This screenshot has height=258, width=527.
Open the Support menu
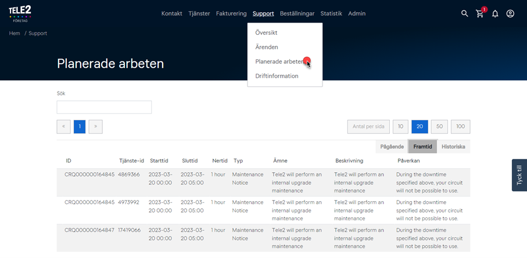coord(263,13)
